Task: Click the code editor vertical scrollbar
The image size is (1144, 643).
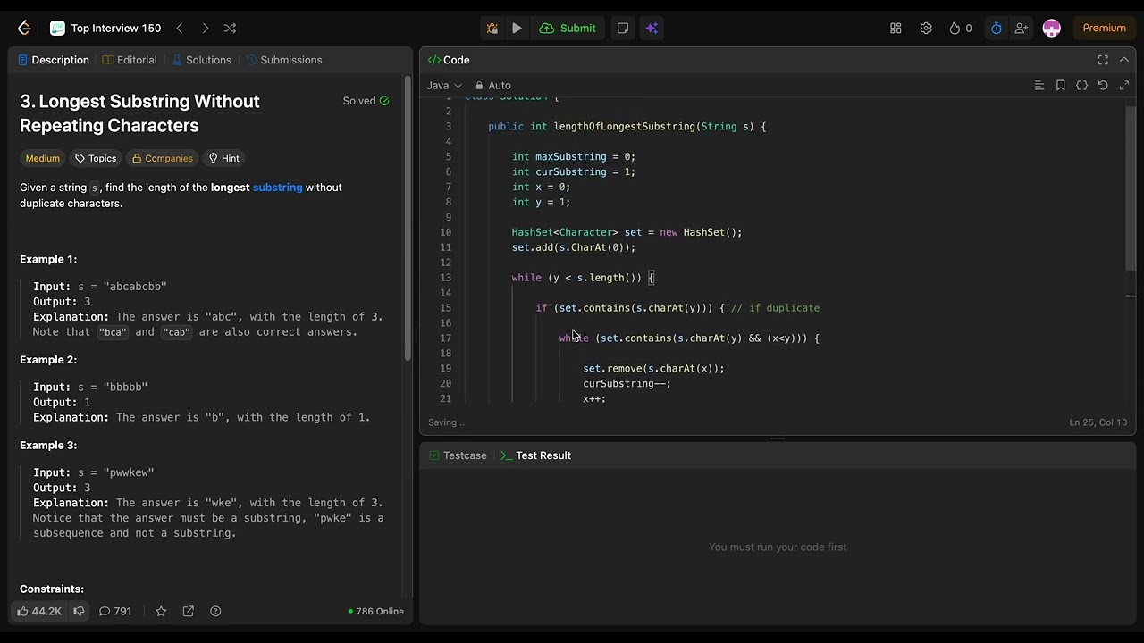Action: tap(1131, 188)
